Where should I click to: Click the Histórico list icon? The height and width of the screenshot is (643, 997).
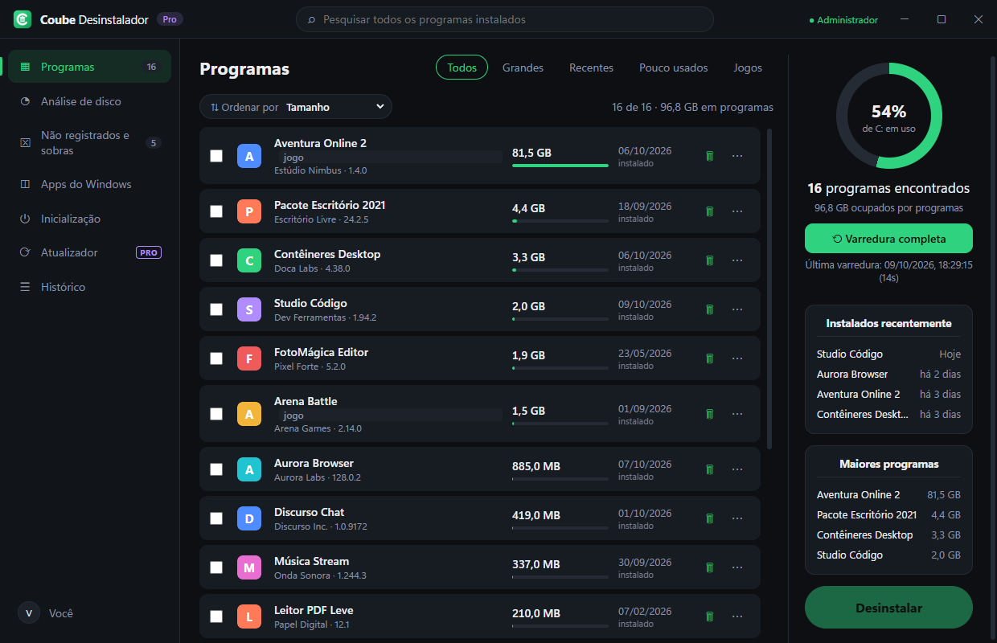pyautogui.click(x=25, y=287)
